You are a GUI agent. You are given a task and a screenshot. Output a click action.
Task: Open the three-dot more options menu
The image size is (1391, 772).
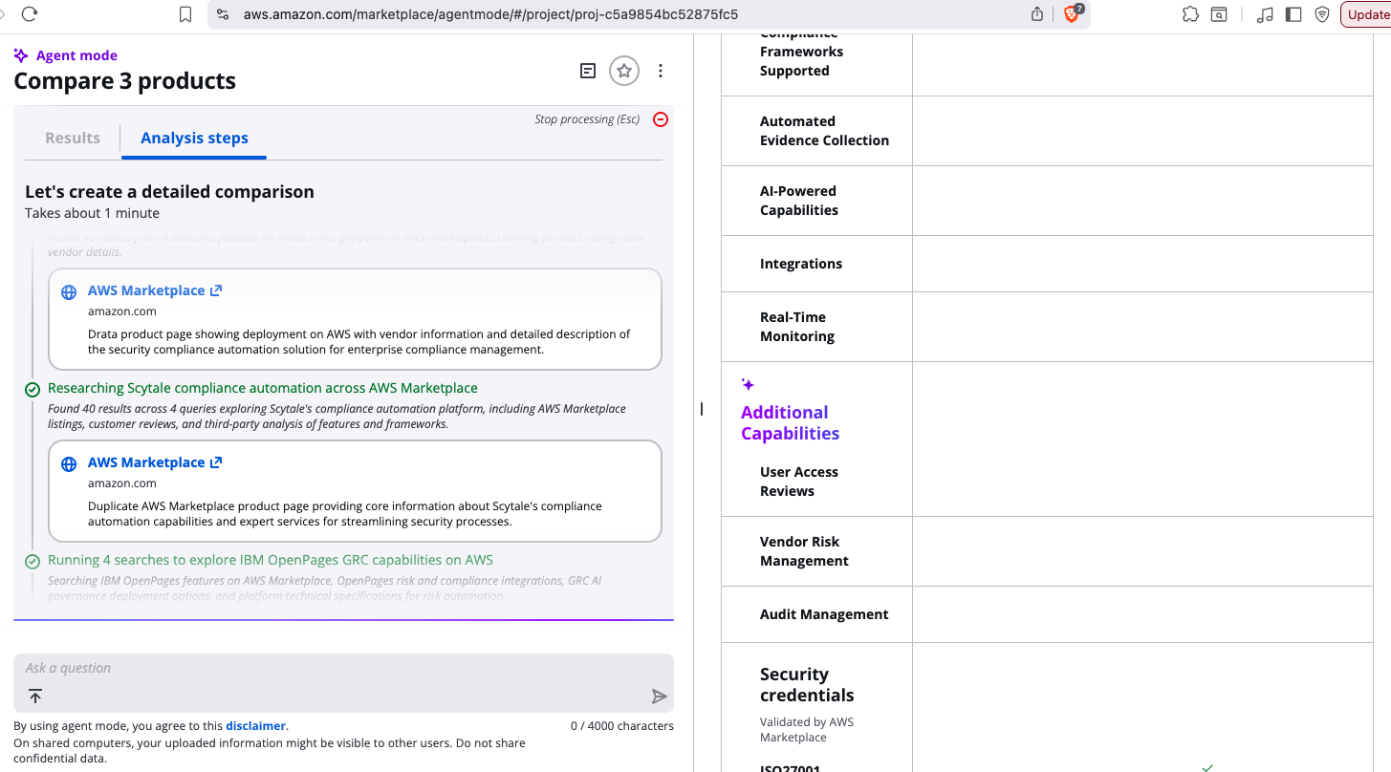pyautogui.click(x=661, y=71)
